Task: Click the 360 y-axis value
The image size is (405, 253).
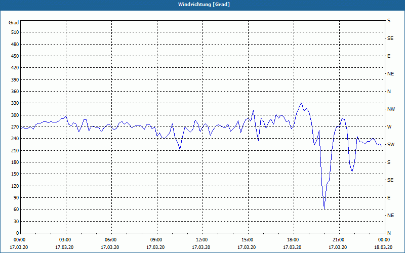Action: 15,92
